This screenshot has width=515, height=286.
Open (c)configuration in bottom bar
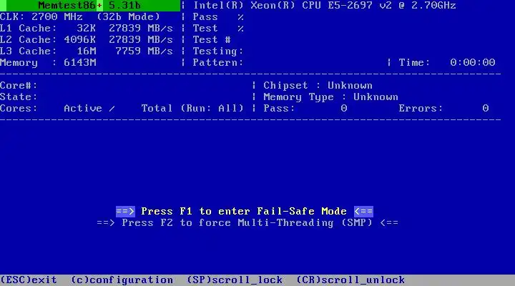[x=122, y=280]
